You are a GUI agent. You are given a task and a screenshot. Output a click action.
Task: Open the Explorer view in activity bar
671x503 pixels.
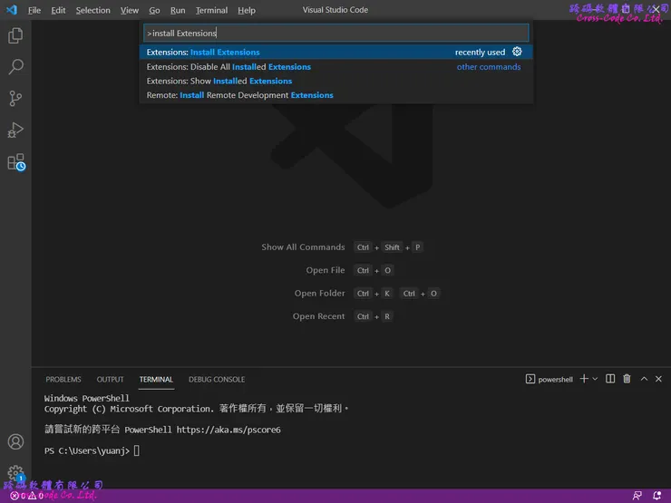click(x=15, y=35)
